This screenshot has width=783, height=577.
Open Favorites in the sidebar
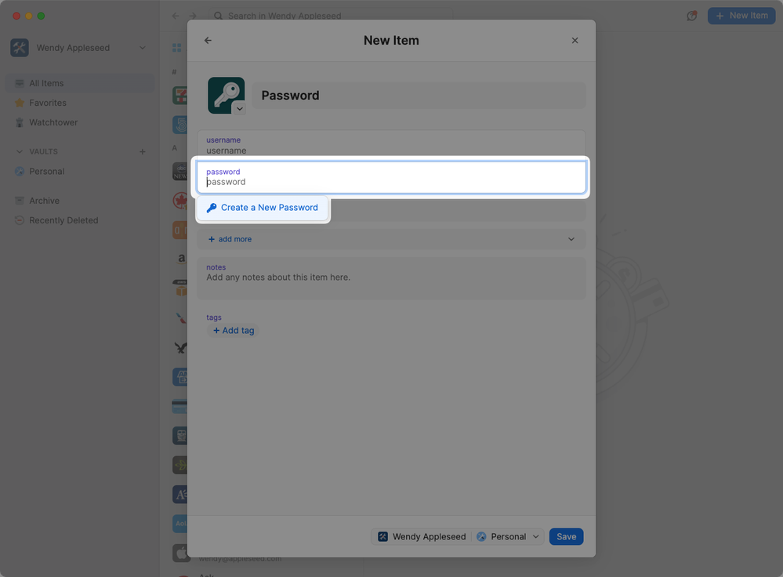[x=48, y=103]
